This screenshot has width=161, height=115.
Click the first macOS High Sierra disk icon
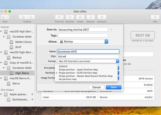coord(6,32)
